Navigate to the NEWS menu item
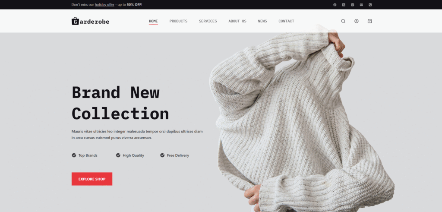442x212 pixels. (x=262, y=21)
